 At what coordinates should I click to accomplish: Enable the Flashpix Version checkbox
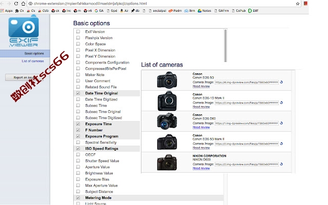(78, 38)
